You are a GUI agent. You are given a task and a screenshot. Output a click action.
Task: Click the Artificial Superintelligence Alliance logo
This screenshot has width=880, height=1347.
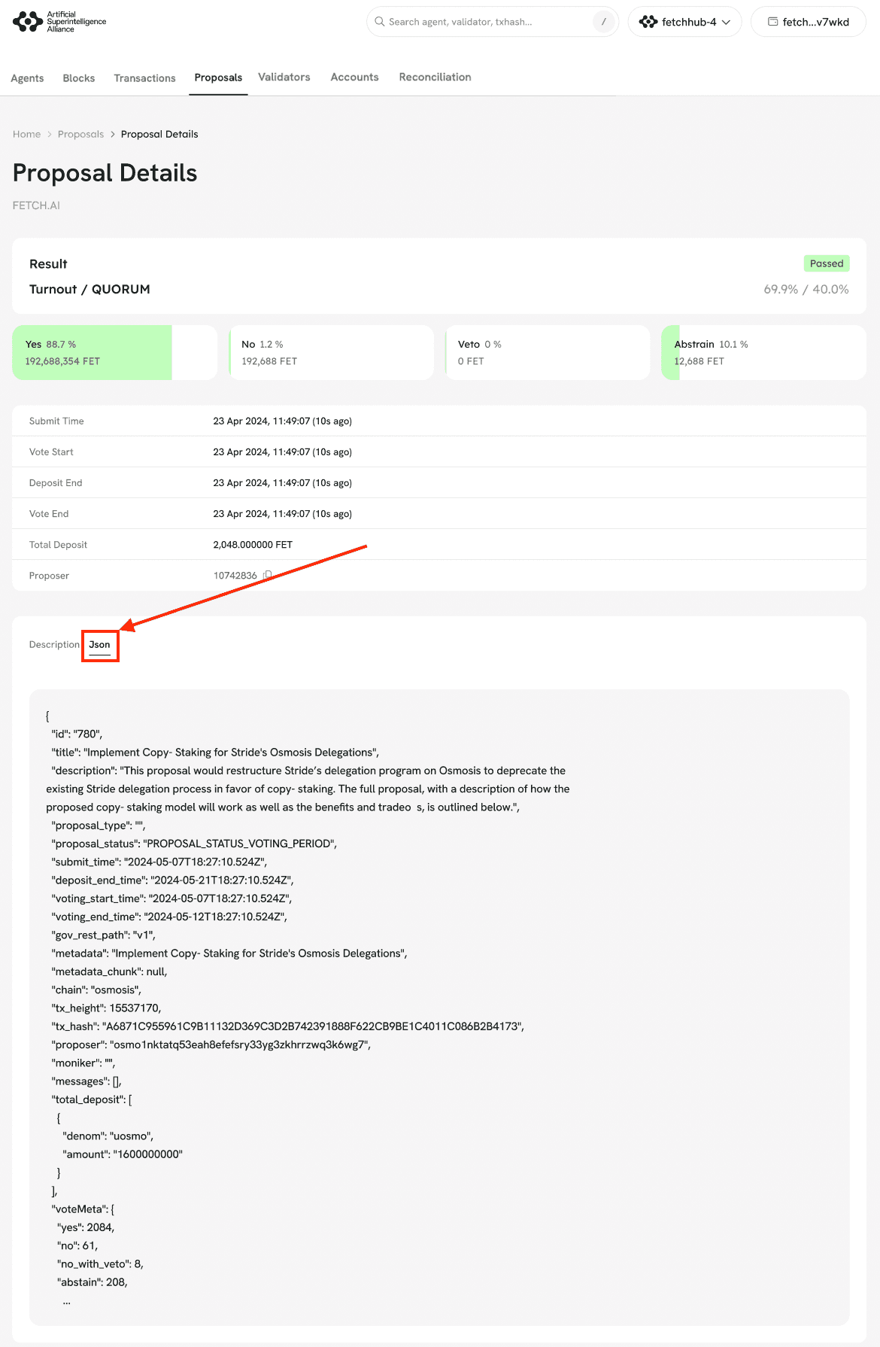(59, 22)
